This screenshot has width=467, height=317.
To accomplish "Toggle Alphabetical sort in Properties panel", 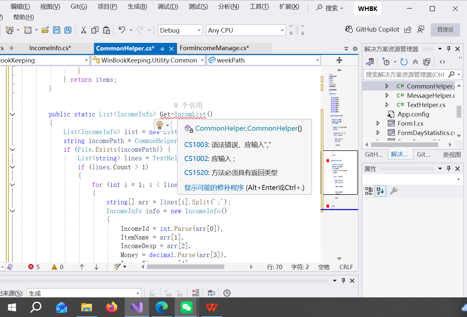I will (x=380, y=191).
